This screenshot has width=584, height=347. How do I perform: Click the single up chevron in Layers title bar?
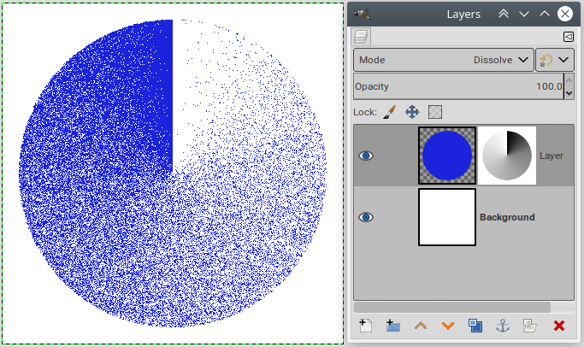(545, 14)
